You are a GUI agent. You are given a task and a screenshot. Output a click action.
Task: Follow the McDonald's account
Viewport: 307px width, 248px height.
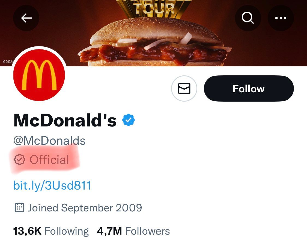249,89
